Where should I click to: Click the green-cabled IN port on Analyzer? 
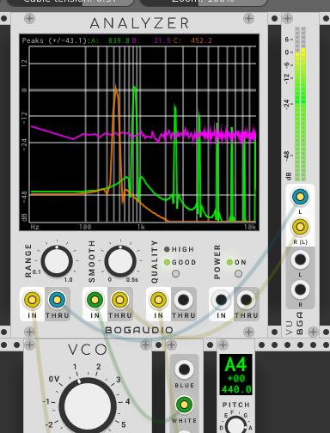[x=95, y=300]
